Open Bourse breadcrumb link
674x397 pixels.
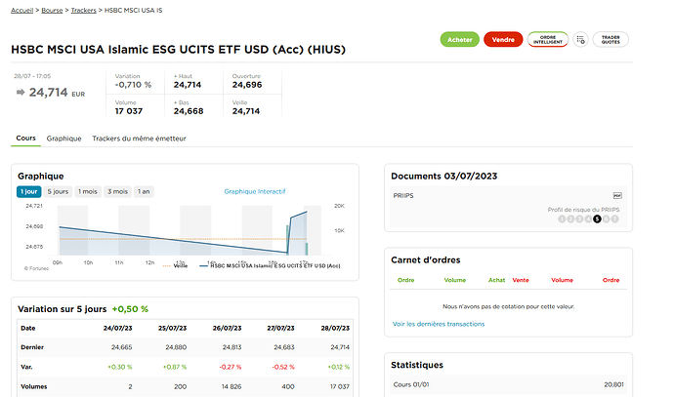coord(52,11)
